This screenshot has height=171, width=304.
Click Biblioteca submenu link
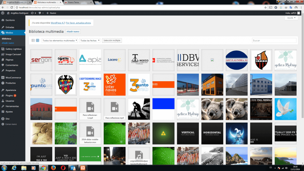tap(6, 39)
